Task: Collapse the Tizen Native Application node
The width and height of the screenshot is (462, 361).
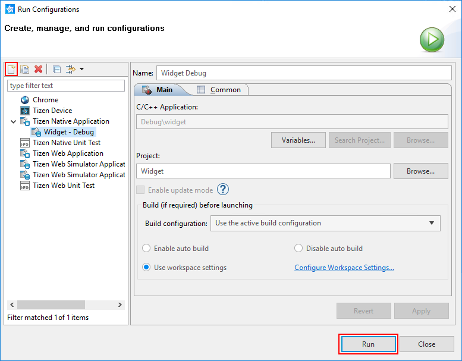Action: tap(13, 121)
